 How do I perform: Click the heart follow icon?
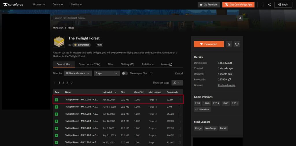[237, 44]
